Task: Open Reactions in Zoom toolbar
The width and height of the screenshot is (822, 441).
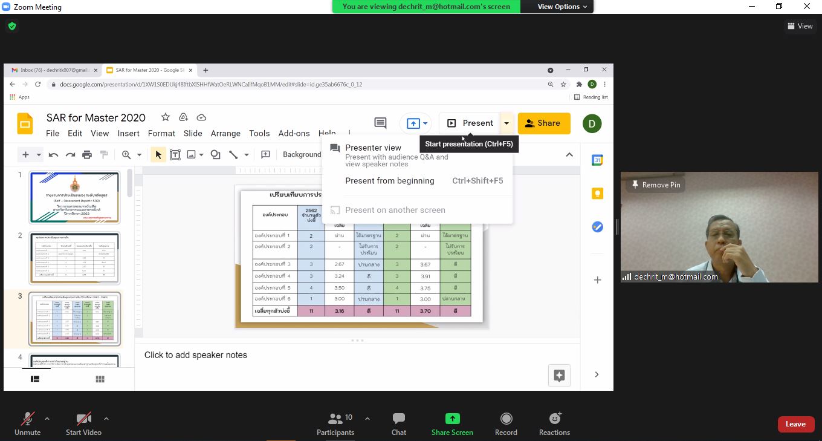Action: click(554, 423)
